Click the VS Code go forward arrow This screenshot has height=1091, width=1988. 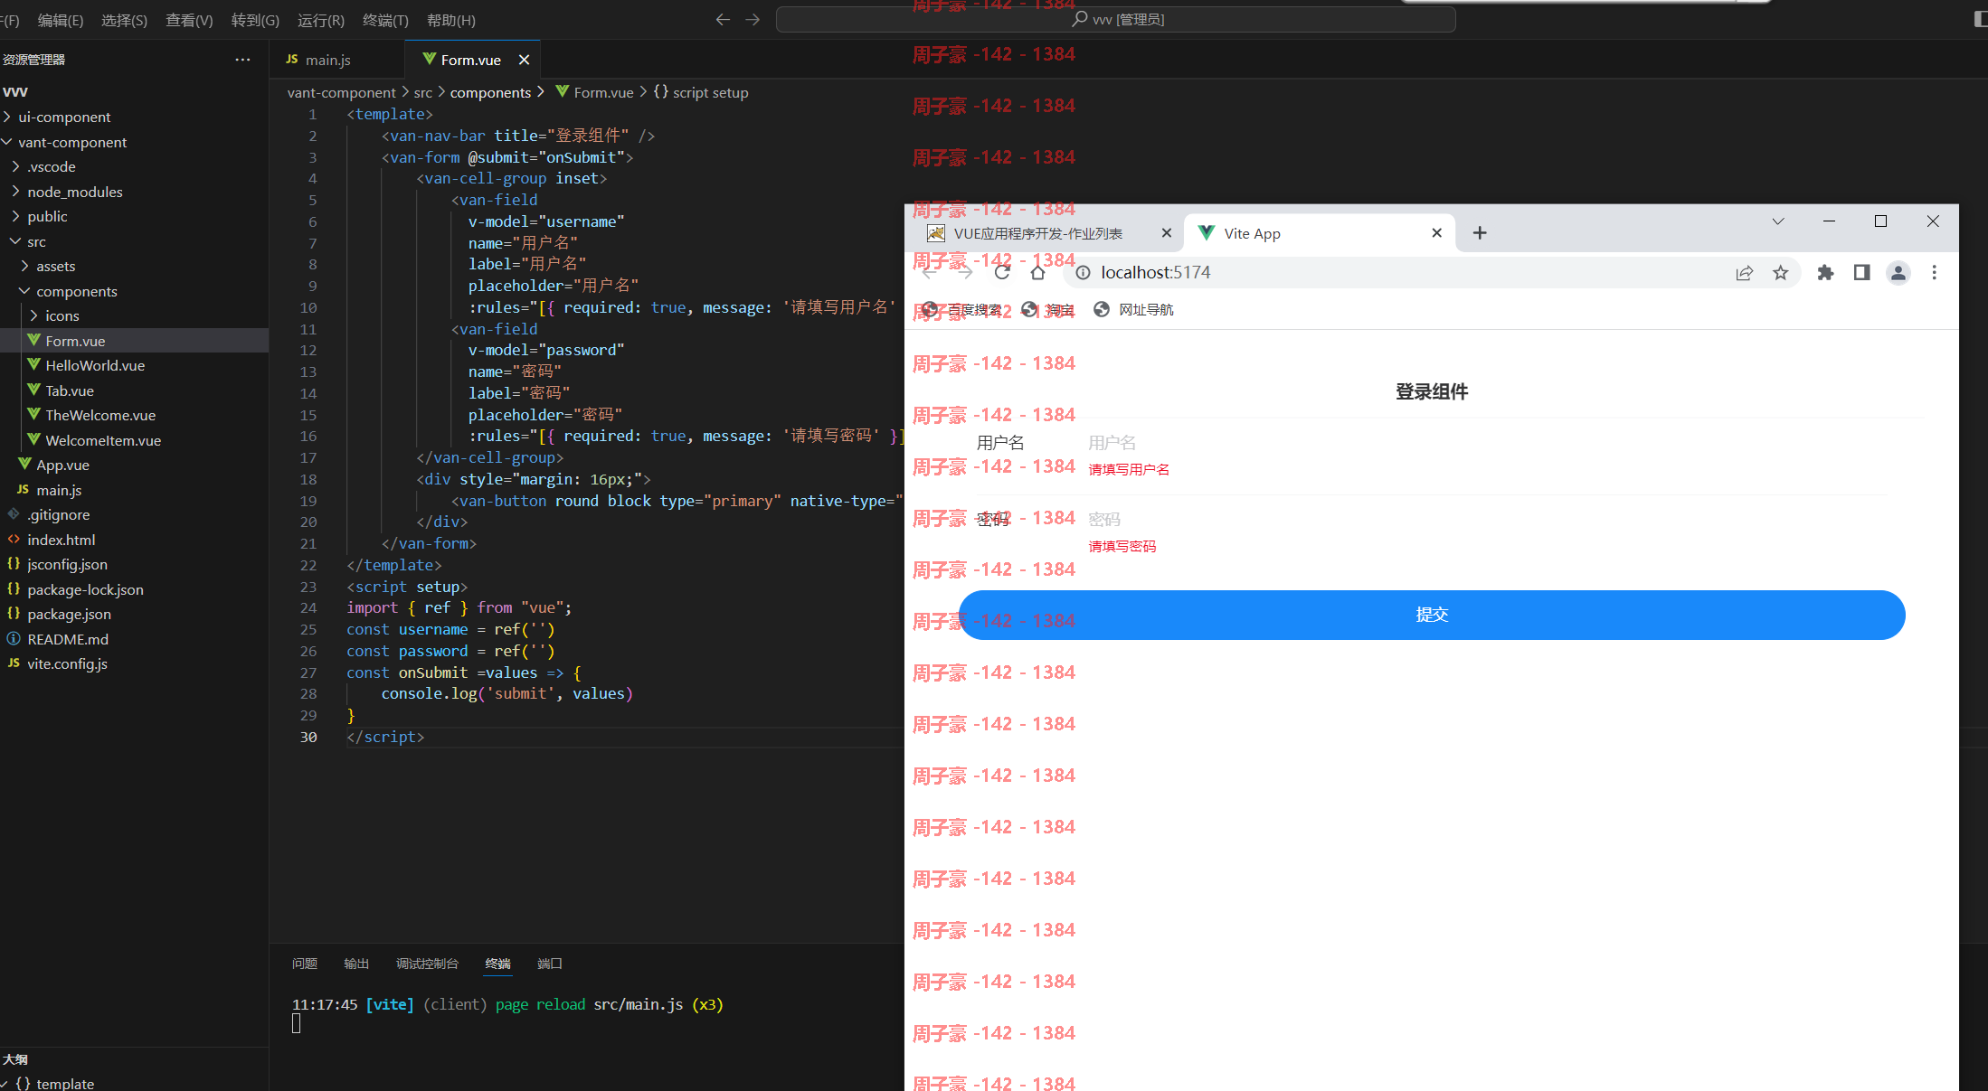coord(753,19)
